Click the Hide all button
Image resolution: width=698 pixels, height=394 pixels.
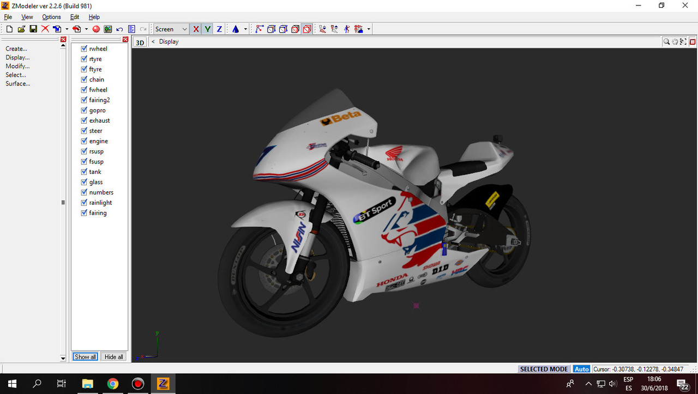point(114,356)
